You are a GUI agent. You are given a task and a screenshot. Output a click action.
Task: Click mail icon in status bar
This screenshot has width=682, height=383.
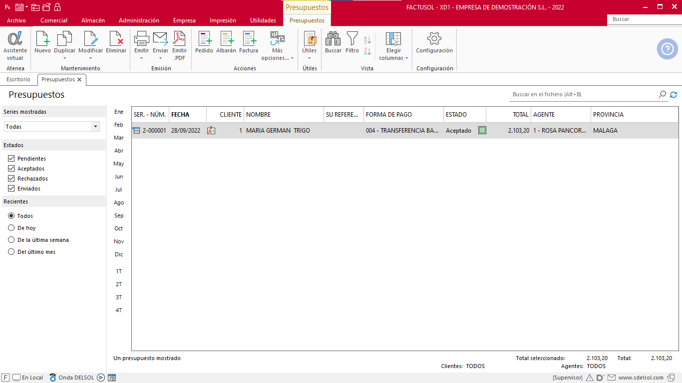click(612, 378)
